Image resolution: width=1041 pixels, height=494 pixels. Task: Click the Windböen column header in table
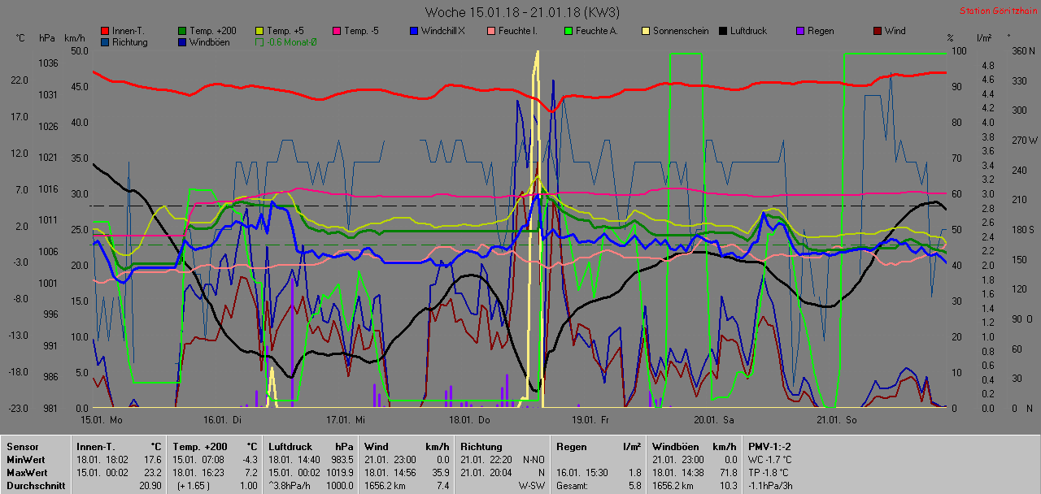pyautogui.click(x=675, y=446)
